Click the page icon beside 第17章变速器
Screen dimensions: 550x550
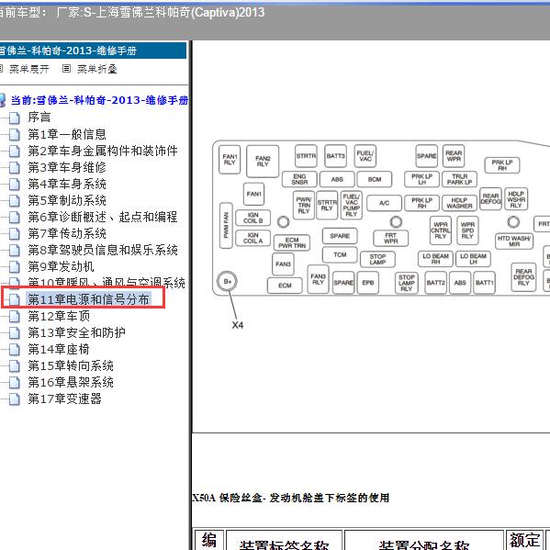15,399
